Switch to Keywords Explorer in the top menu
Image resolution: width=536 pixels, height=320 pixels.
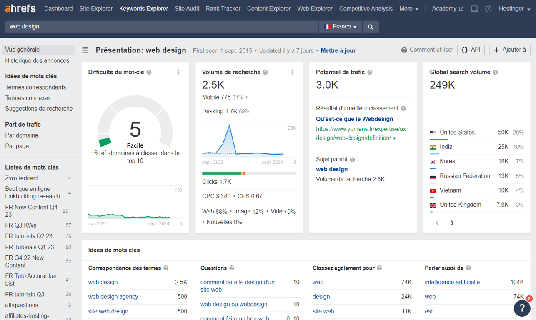(x=143, y=8)
